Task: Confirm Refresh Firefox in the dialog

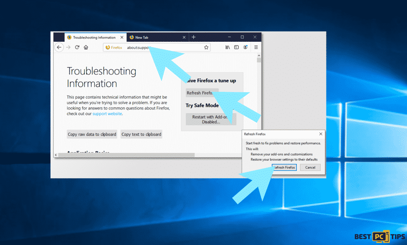Action: click(x=284, y=167)
